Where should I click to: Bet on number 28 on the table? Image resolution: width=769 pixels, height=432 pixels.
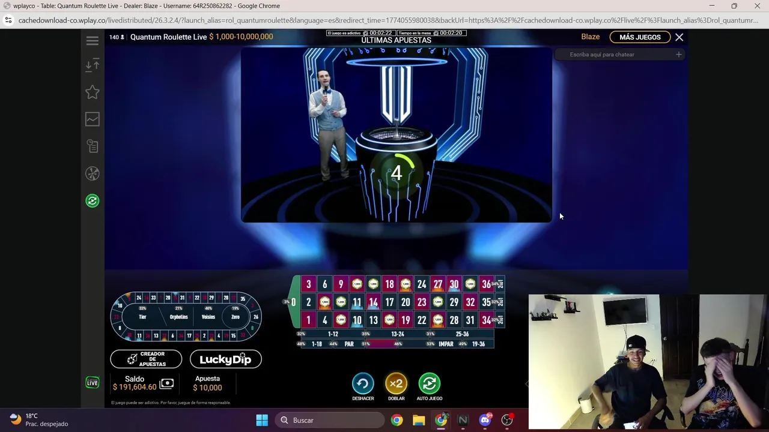pos(454,320)
